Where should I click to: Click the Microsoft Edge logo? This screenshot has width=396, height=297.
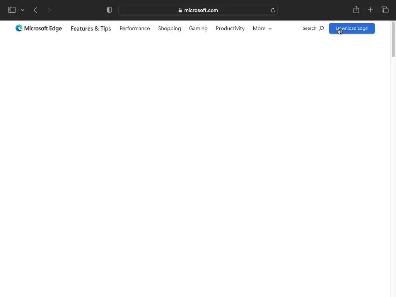pyautogui.click(x=39, y=28)
